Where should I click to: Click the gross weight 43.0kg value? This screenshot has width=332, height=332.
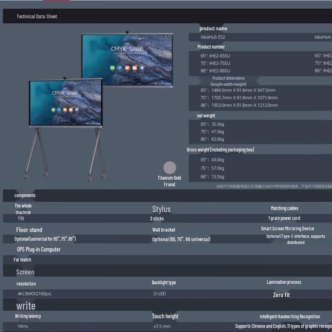(x=217, y=160)
